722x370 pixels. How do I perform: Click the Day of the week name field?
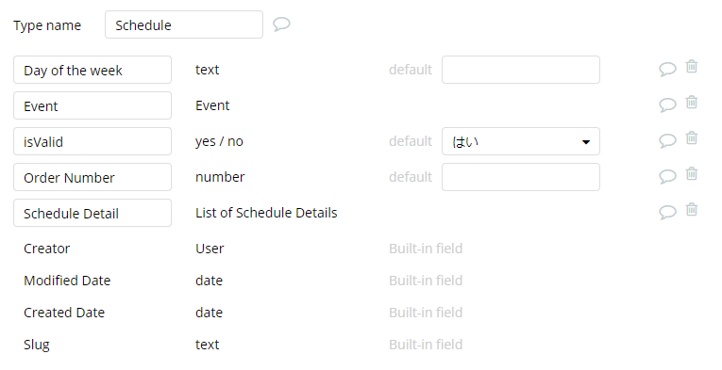click(x=92, y=70)
